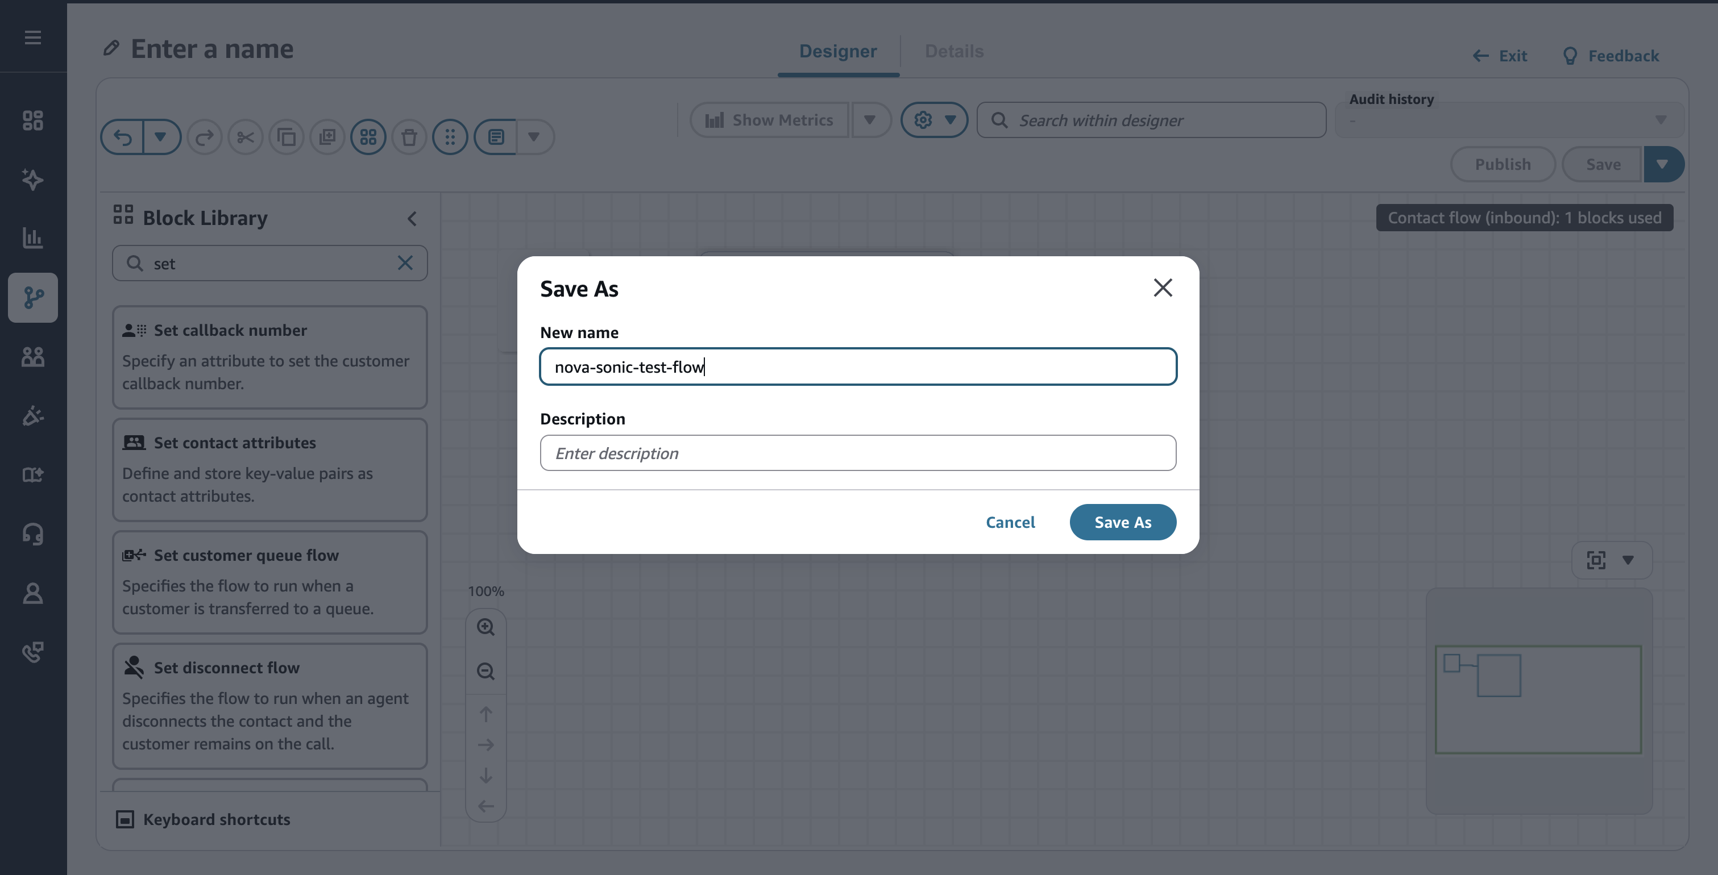Click the Save As confirm button
This screenshot has height=875, width=1718.
1122,523
